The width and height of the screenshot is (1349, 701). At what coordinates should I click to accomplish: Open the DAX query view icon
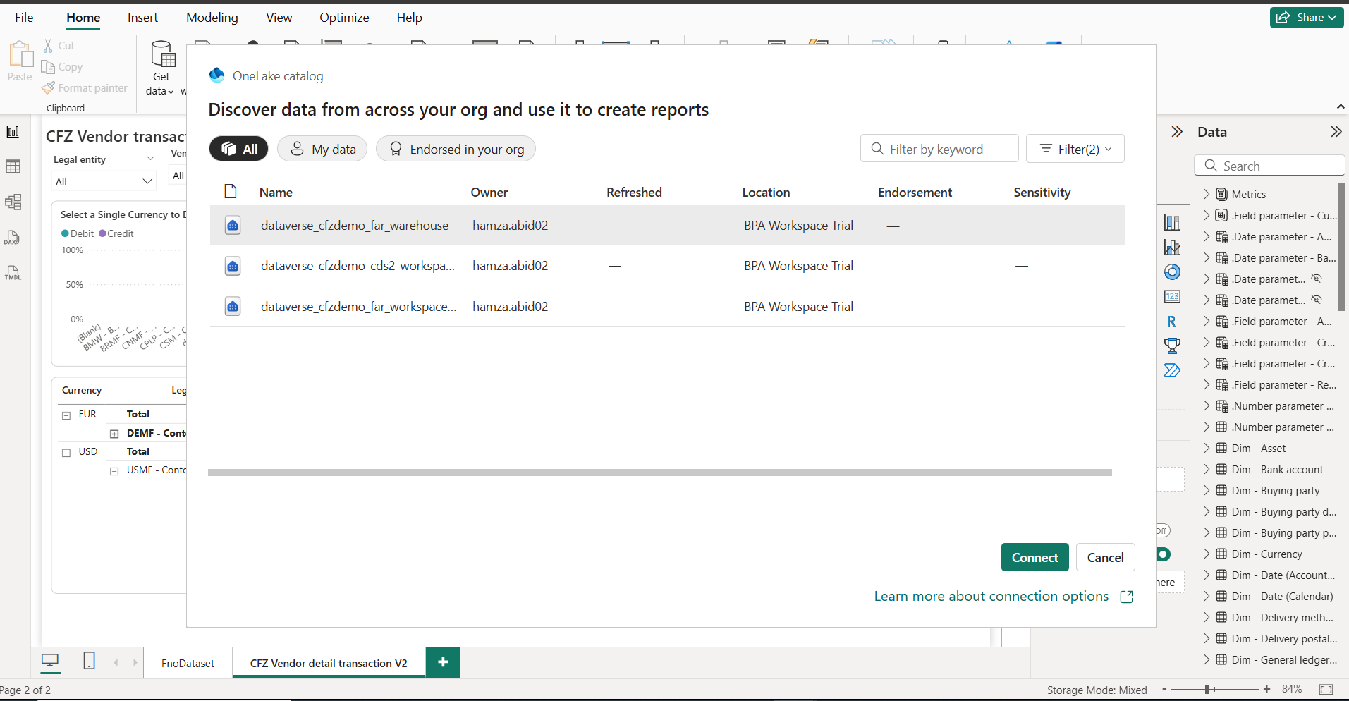click(13, 238)
